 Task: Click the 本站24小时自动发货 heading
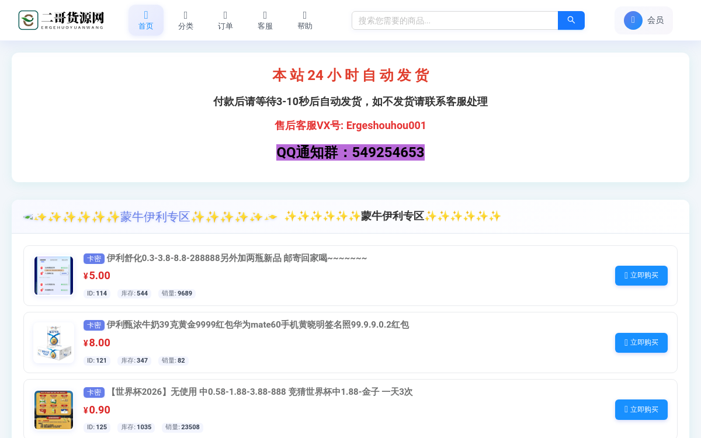350,75
